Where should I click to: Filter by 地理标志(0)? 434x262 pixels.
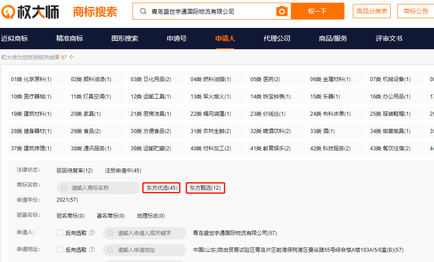pyautogui.click(x=151, y=216)
